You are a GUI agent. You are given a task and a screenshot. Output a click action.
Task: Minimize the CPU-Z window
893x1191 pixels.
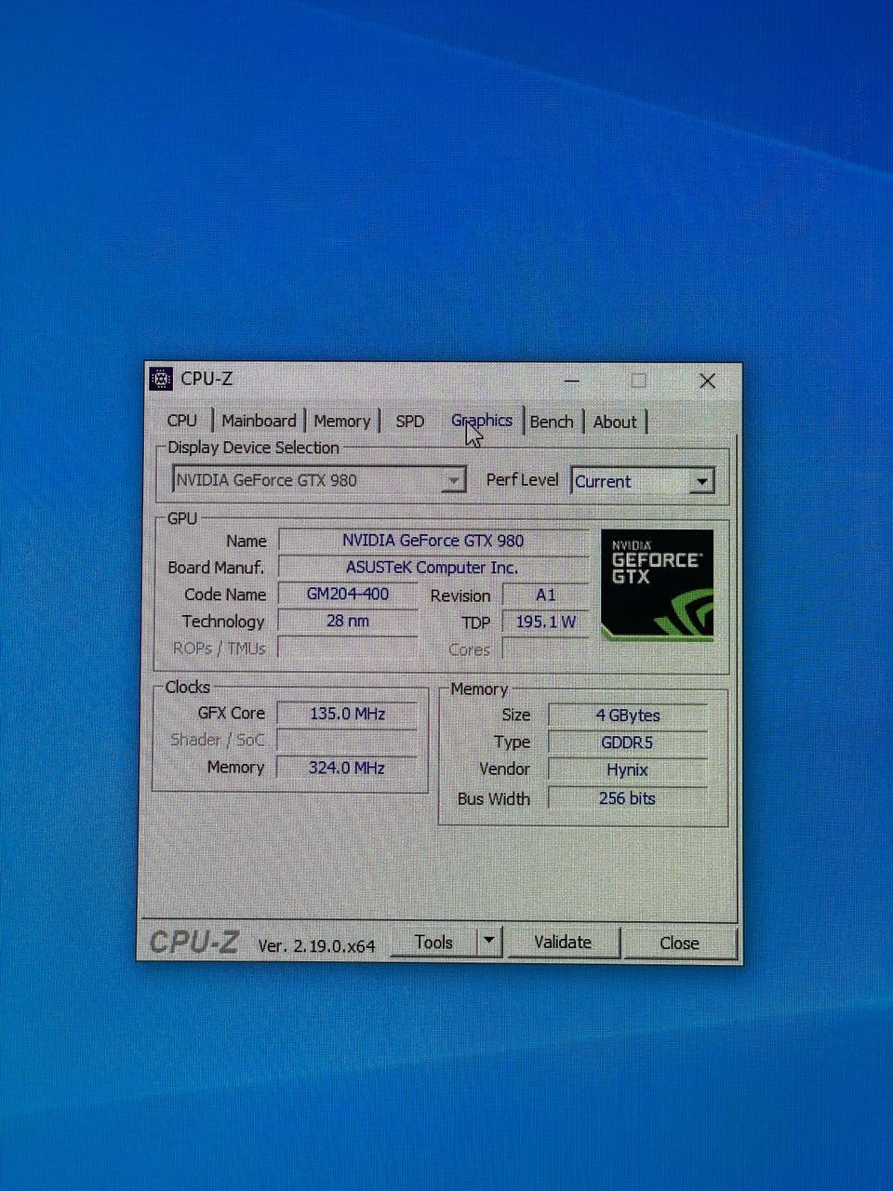tap(571, 380)
